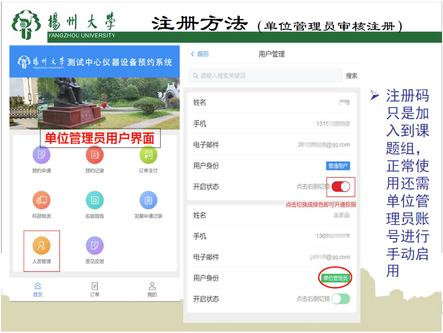Open 样品物流 sample logistics icon
Image resolution: width=443 pixels, height=333 pixels.
click(41, 200)
